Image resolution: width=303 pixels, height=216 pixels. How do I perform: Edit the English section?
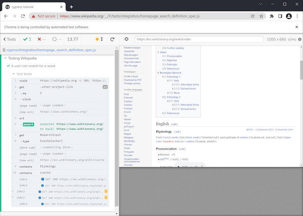click(174, 124)
